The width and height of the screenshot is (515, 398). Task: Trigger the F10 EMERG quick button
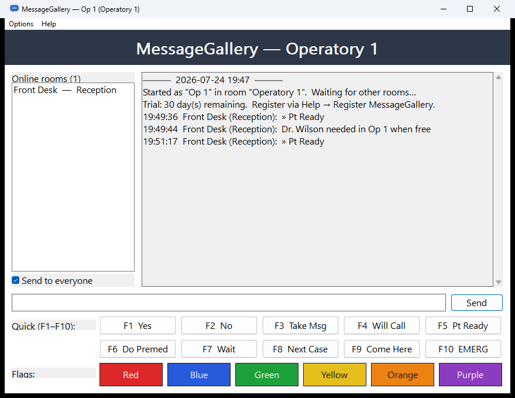coord(463,349)
